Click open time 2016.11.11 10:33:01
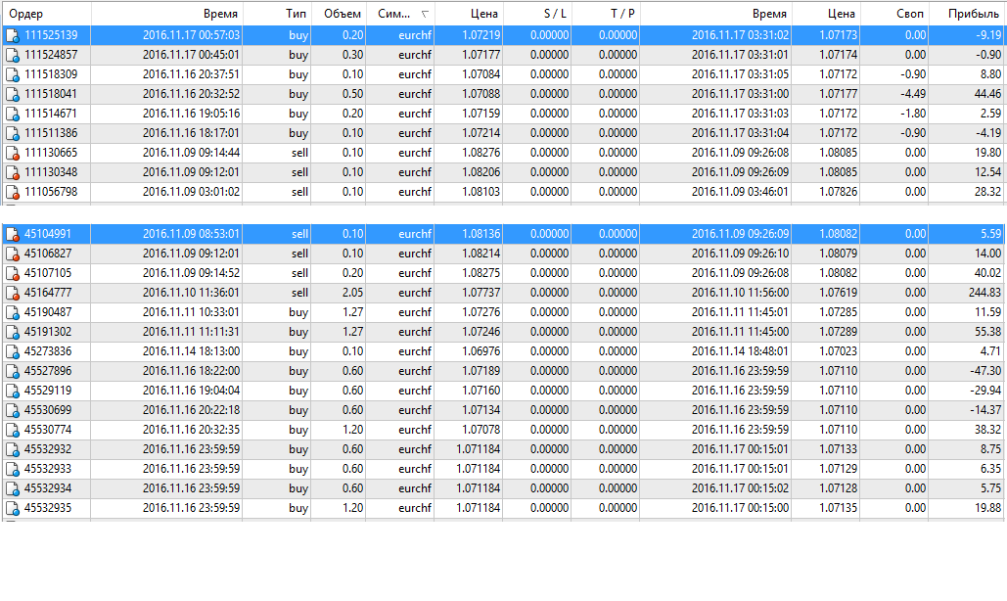This screenshot has width=1007, height=601. (x=191, y=312)
